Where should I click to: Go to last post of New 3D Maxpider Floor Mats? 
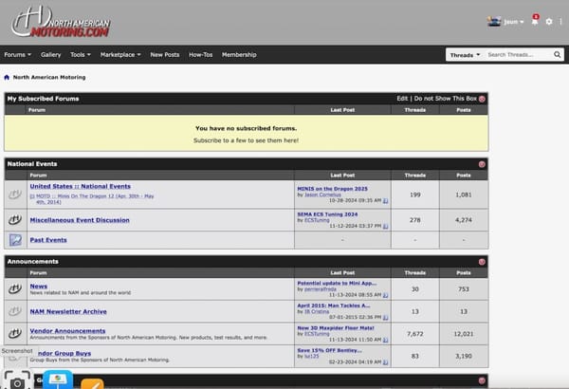pos(385,341)
